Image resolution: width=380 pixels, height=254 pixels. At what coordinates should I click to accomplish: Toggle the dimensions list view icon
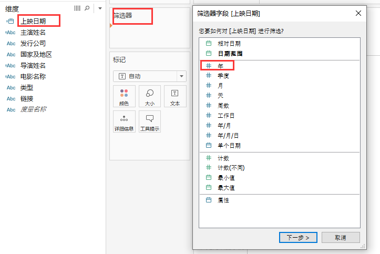coord(77,8)
